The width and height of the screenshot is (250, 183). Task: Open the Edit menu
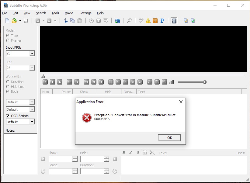coord(15,13)
